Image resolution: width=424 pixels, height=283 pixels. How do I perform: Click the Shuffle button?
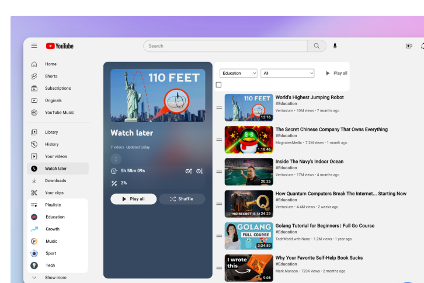tap(182, 199)
